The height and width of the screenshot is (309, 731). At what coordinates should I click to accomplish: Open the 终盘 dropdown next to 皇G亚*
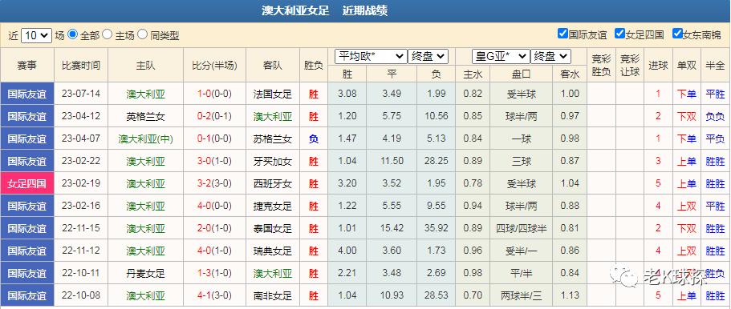tap(550, 57)
